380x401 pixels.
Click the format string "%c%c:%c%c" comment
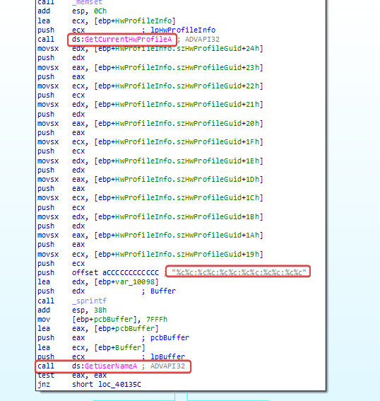tap(239, 272)
